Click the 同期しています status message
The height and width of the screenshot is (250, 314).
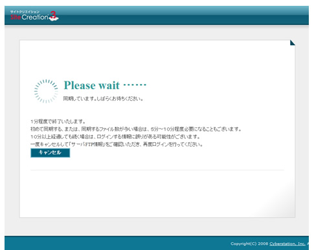(103, 99)
